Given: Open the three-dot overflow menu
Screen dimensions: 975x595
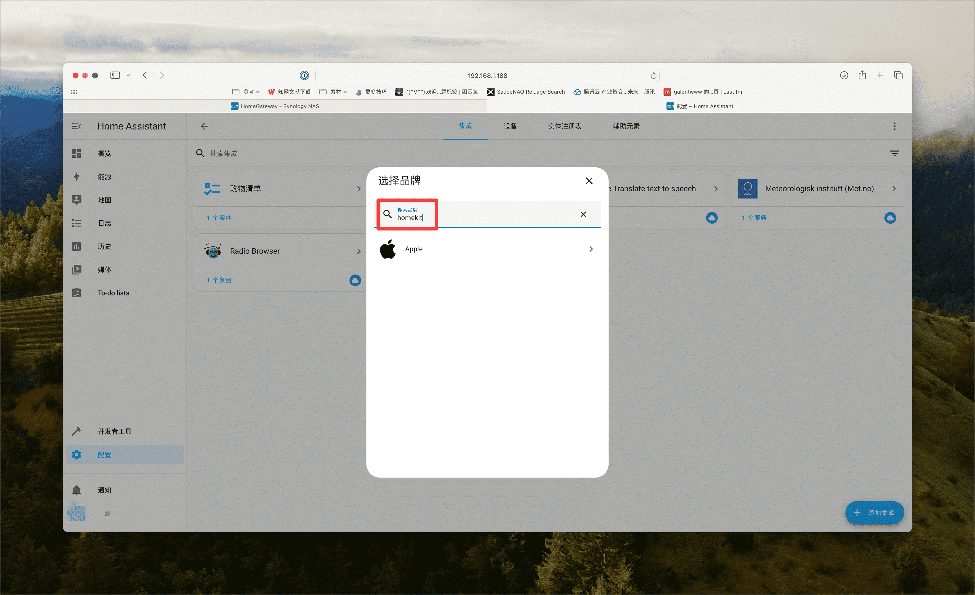Looking at the screenshot, I should pos(894,126).
